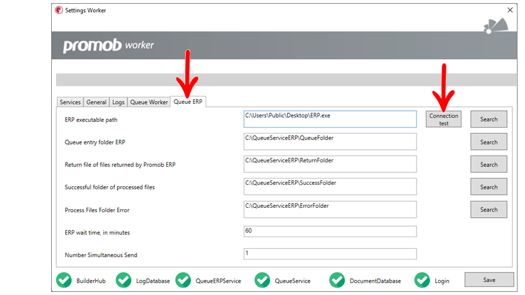
Task: Select the Queue ERP tab
Action: click(188, 101)
